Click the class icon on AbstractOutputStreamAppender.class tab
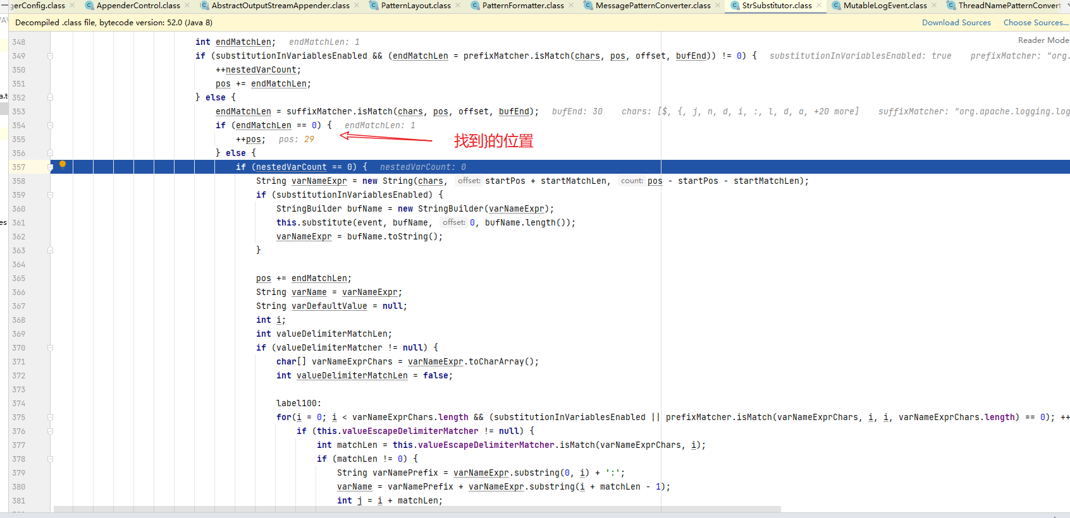The width and height of the screenshot is (1070, 518). tap(204, 6)
